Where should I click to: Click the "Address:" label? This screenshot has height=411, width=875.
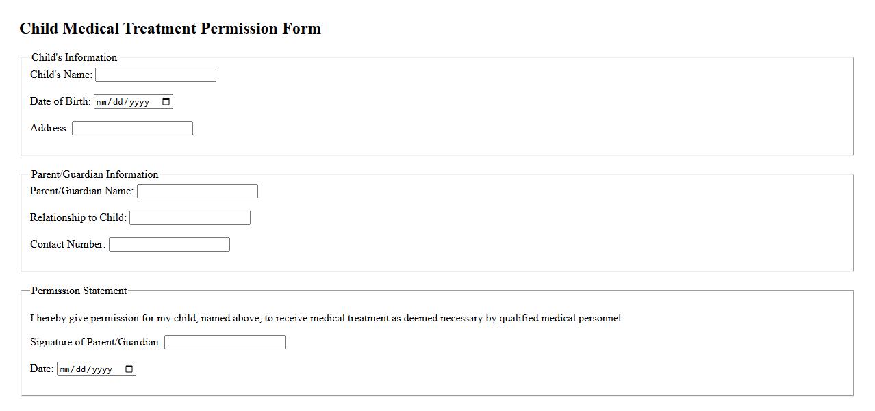point(49,128)
